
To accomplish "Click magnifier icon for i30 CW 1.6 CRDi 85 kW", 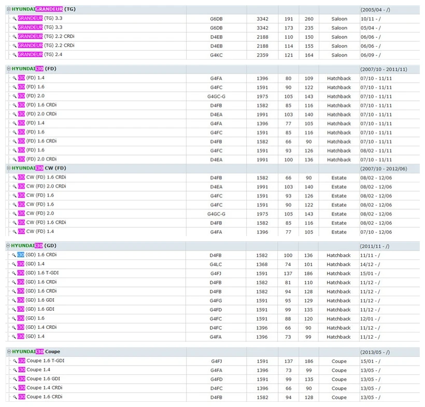I will [x=15, y=223].
